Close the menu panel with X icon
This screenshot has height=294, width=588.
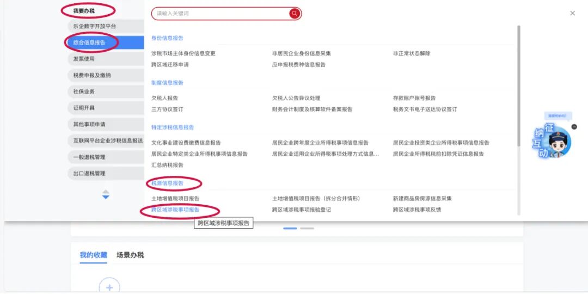(x=572, y=13)
